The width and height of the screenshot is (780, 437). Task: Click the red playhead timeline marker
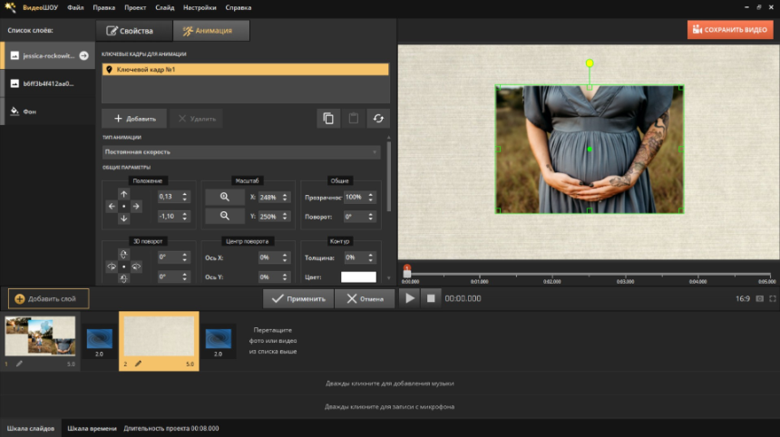(x=407, y=271)
